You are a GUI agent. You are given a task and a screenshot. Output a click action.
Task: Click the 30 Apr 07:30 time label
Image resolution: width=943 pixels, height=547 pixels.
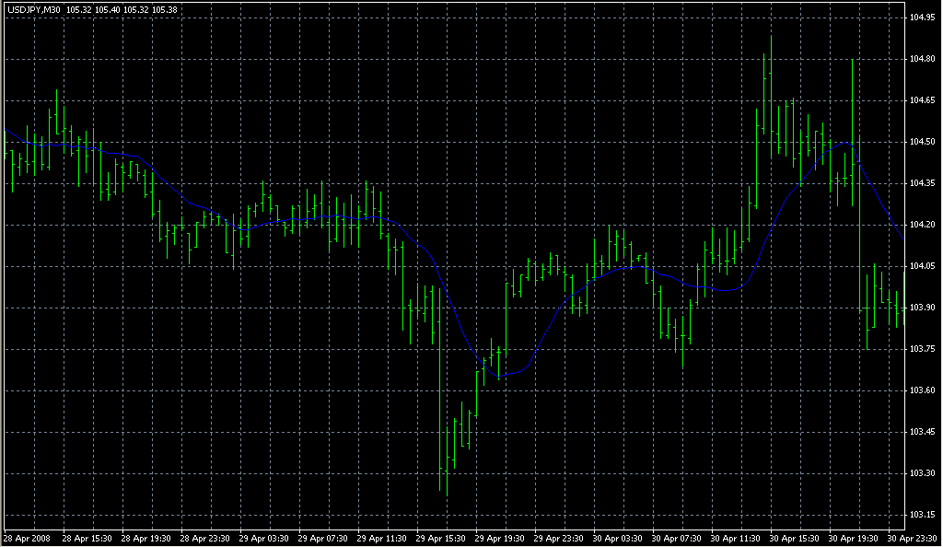(x=678, y=538)
